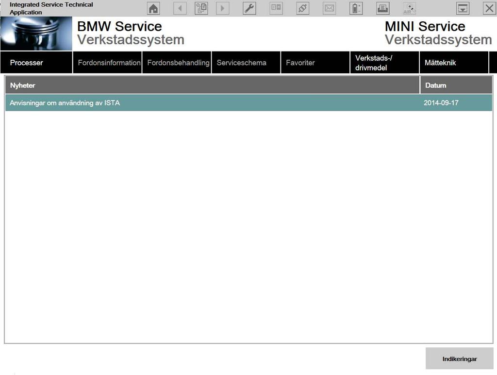Open the Processer tab
497x375 pixels.
click(x=36, y=63)
